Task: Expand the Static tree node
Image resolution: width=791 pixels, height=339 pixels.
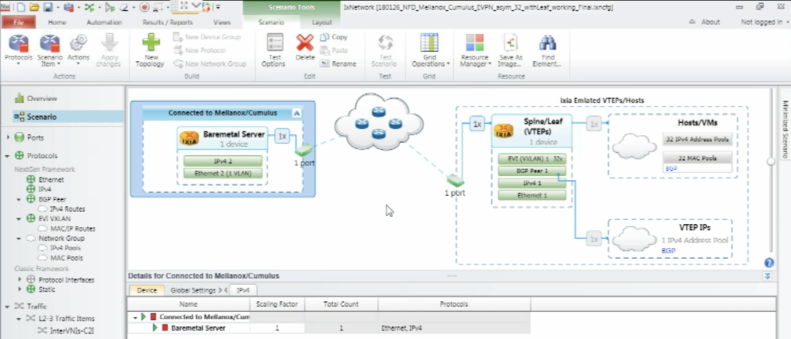Action: pos(19,290)
